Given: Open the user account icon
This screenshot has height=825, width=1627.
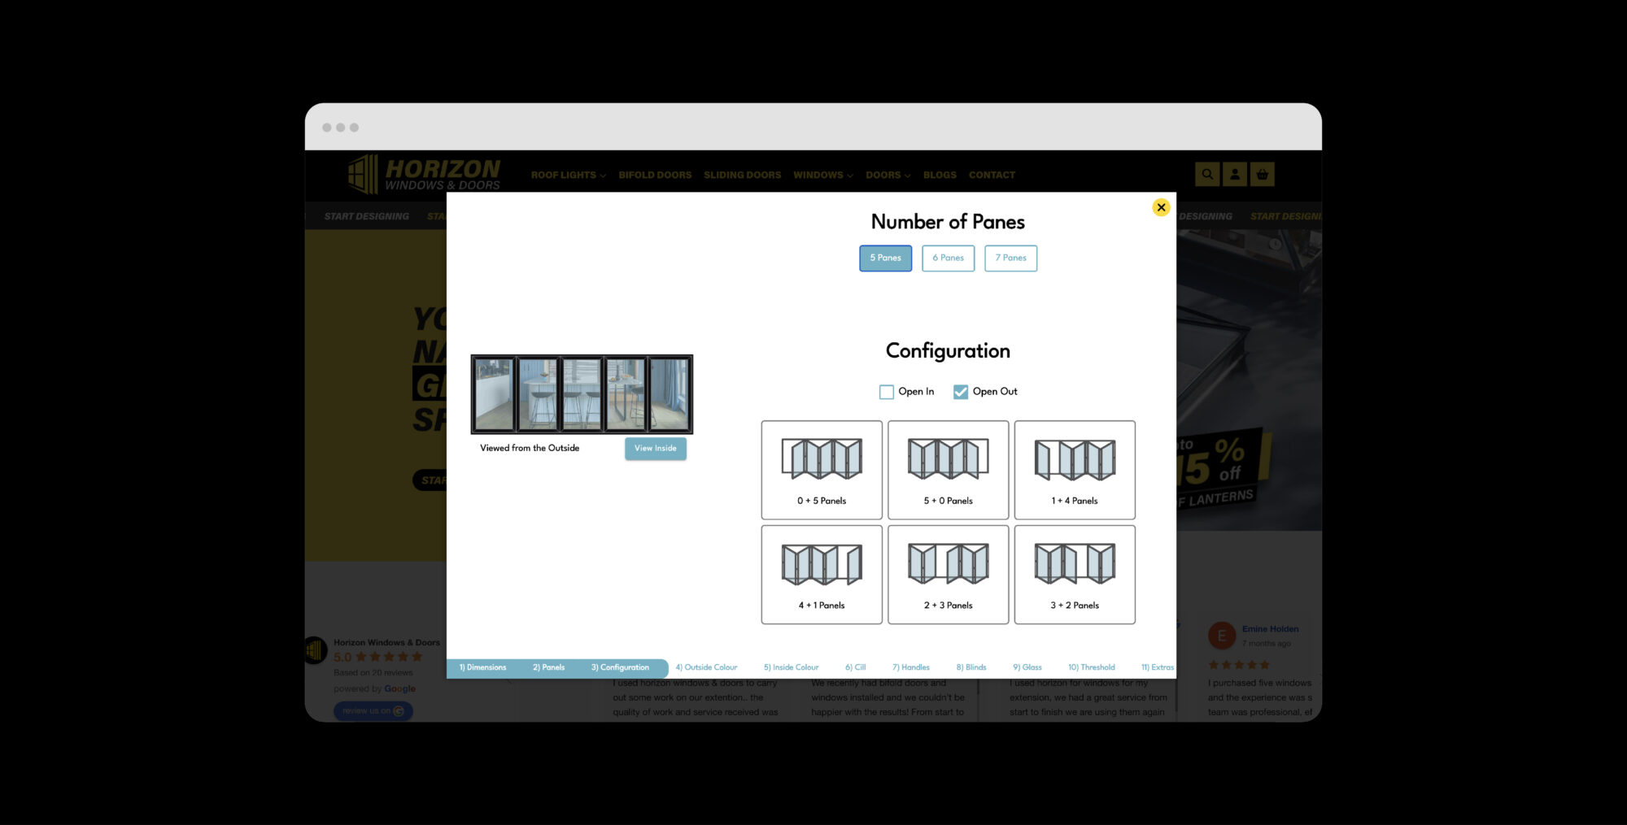Looking at the screenshot, I should [1234, 174].
